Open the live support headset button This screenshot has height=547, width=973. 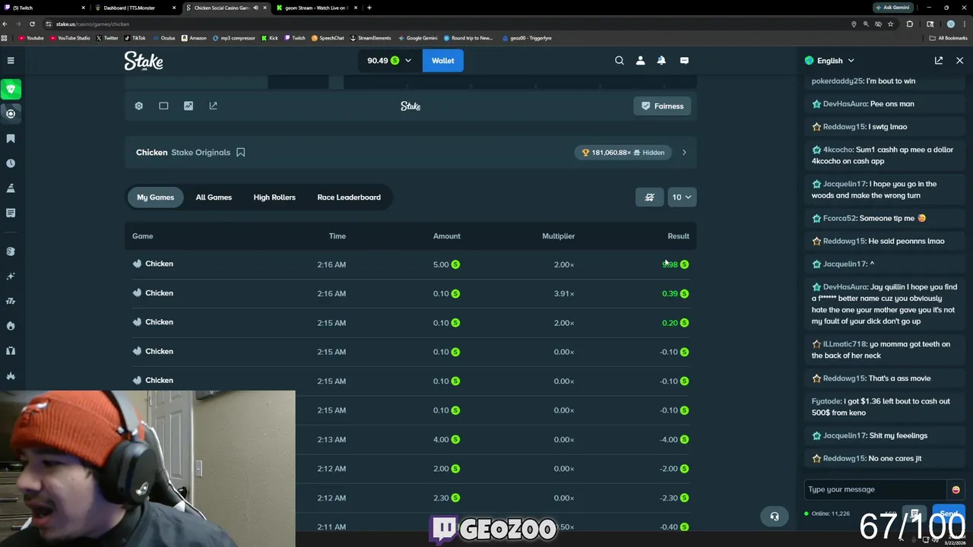click(x=774, y=516)
